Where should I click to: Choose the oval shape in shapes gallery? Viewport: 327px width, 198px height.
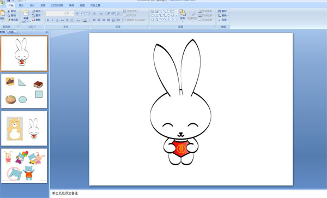click(x=173, y=11)
